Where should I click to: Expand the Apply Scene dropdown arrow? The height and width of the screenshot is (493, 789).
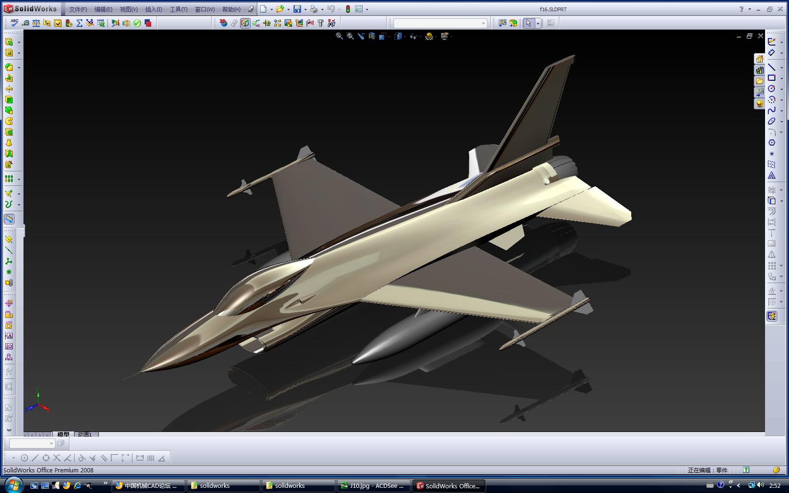tap(436, 36)
